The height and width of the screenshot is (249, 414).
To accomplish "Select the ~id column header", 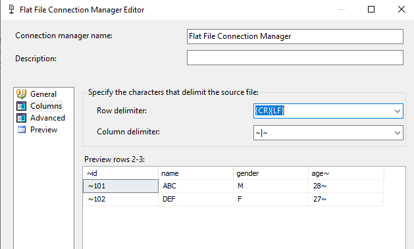I will click(x=120, y=173).
